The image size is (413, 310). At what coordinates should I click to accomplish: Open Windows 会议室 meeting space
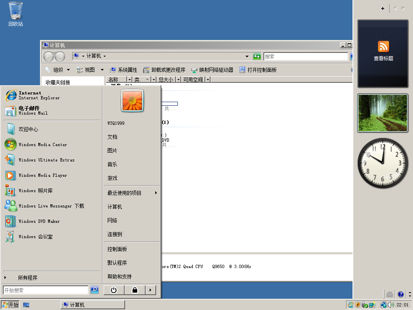pyautogui.click(x=52, y=236)
